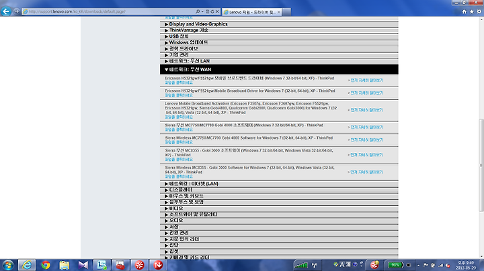484x271 pixels.
Task: Click the antenna icon next to signal bars
Action: 315,265
